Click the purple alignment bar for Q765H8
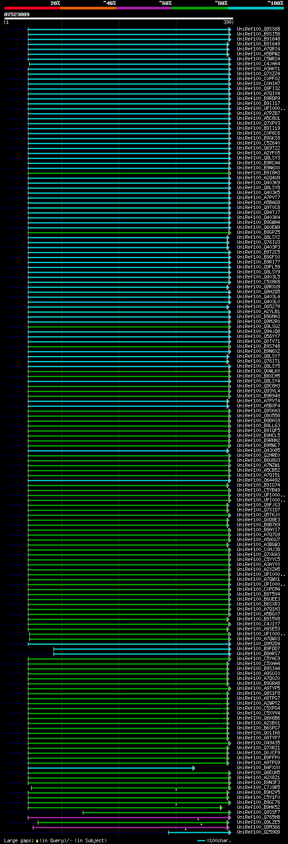This screenshot has width=288, height=844. (x=129, y=817)
